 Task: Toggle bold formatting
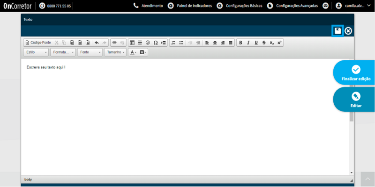240,43
